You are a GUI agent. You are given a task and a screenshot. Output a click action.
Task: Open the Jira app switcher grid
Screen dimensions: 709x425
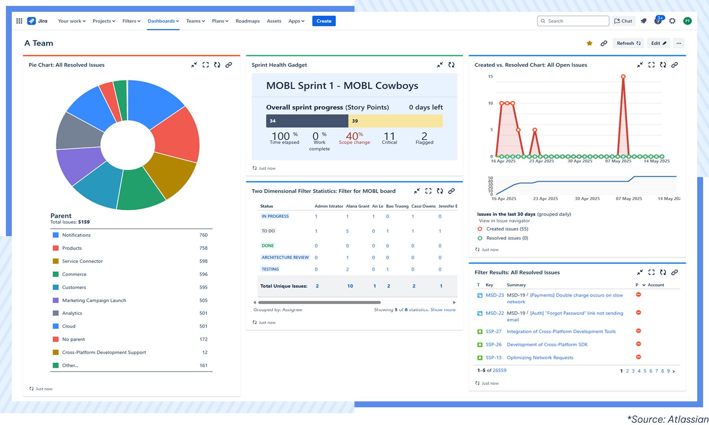[19, 21]
